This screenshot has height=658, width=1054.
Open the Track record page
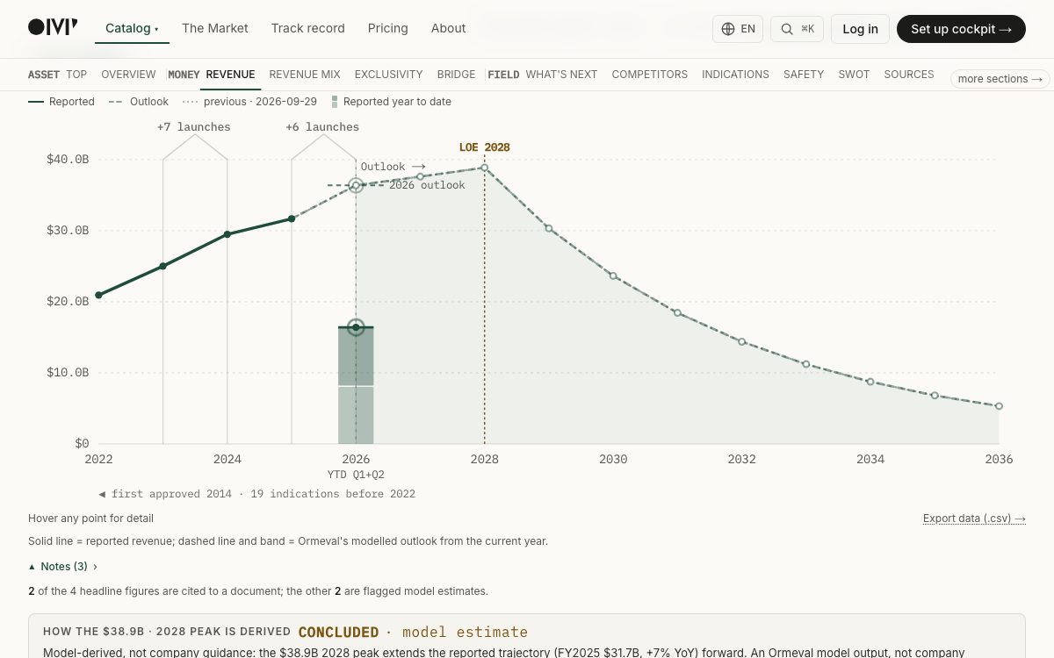point(307,28)
